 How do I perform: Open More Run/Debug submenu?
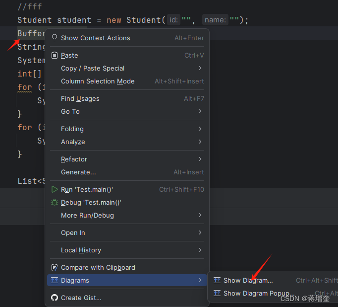pos(127,216)
